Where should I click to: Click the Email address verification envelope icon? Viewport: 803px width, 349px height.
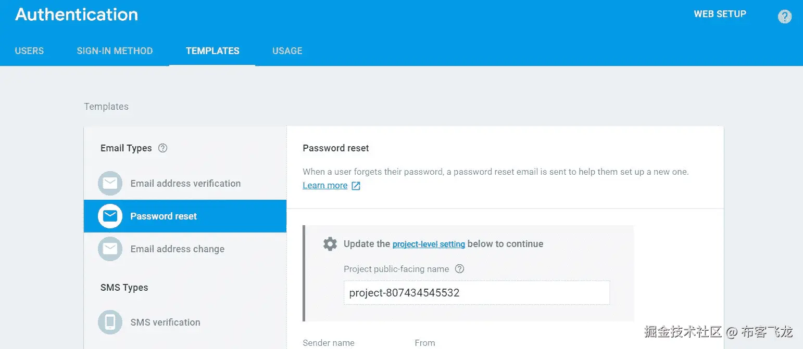coord(110,184)
